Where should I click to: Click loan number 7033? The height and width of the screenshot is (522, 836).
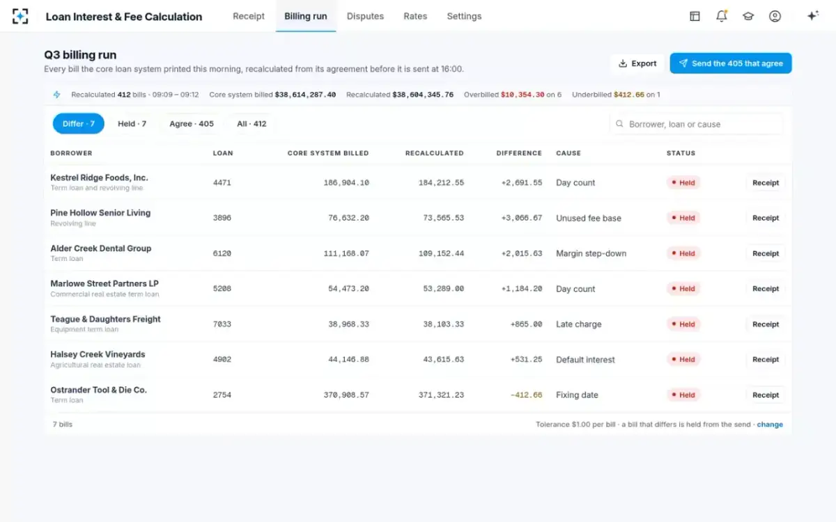click(222, 324)
